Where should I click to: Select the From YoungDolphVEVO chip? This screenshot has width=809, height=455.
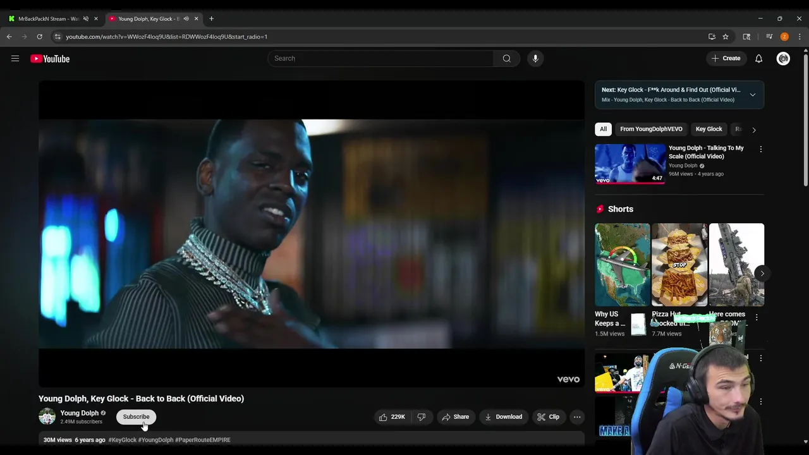651,129
